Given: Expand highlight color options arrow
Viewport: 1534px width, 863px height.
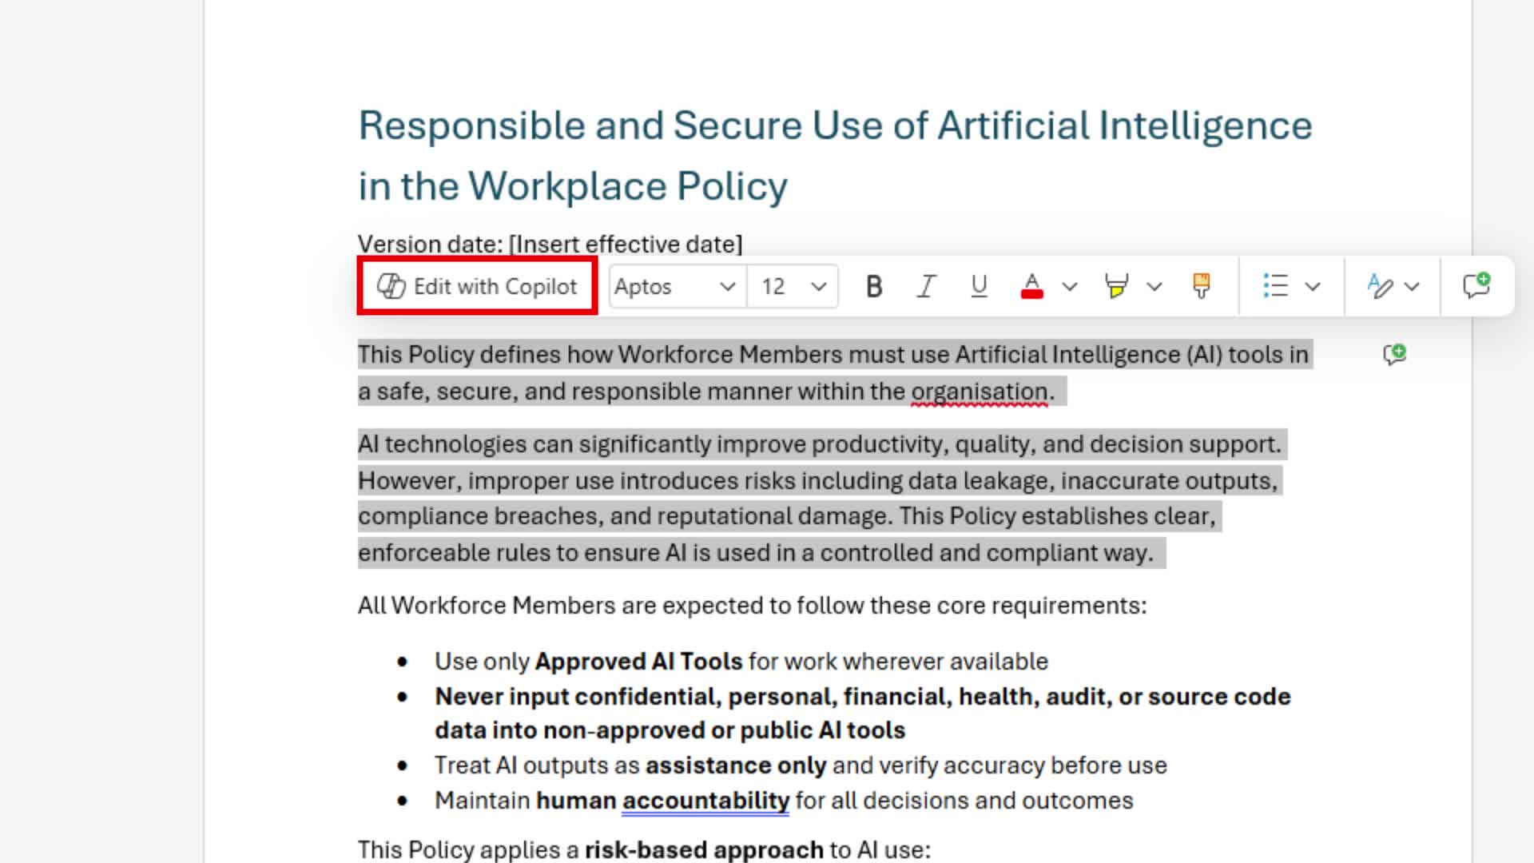Looking at the screenshot, I should point(1154,286).
